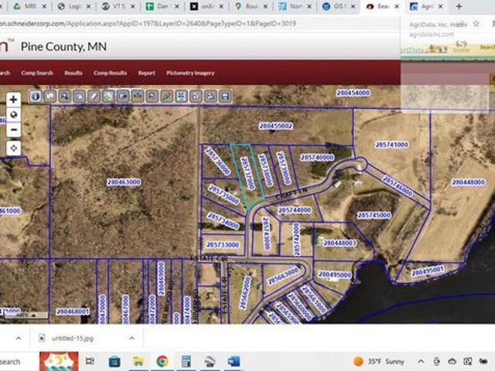The height and width of the screenshot is (371, 495).
Task: Open a new browser tab with plus button
Action: (459, 6)
